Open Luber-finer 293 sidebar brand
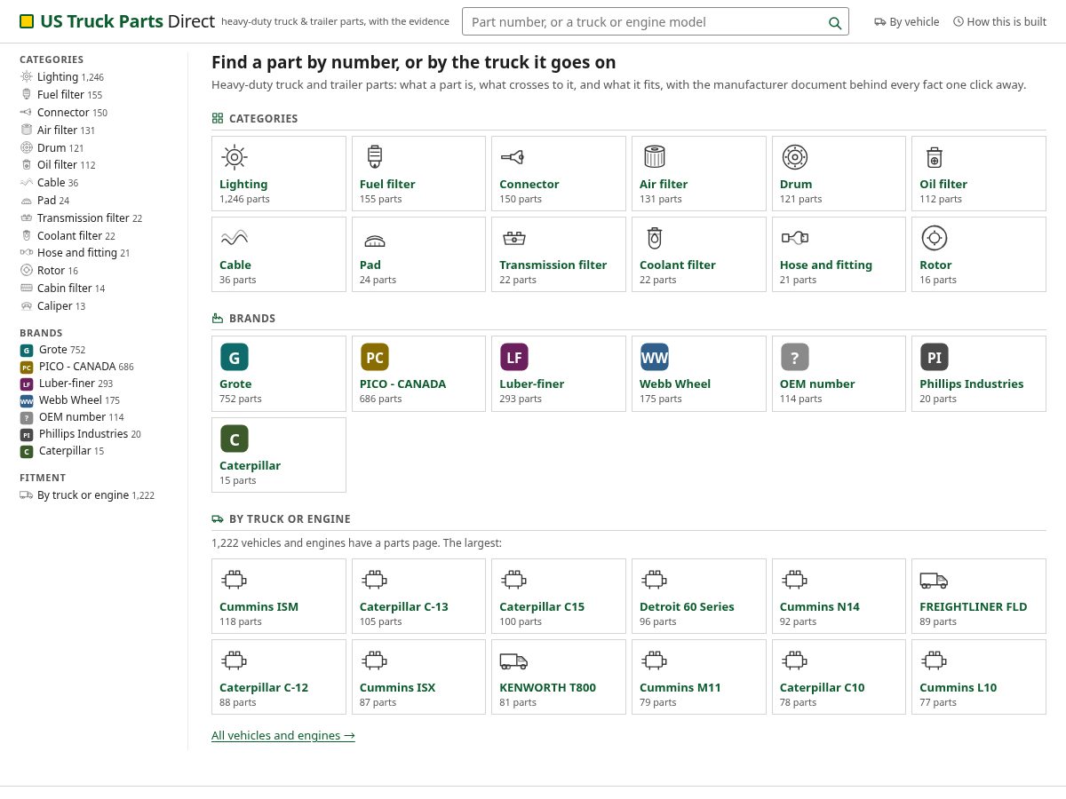The image size is (1066, 799). point(67,384)
